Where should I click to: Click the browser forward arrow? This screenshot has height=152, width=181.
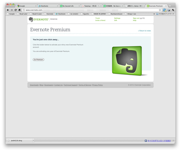tap(12, 10)
